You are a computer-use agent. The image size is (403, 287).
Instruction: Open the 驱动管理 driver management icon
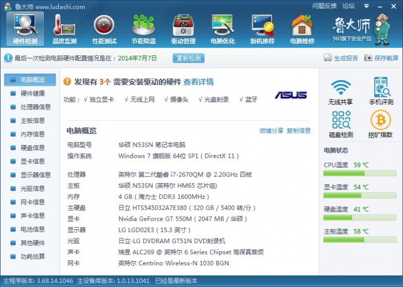click(x=183, y=29)
